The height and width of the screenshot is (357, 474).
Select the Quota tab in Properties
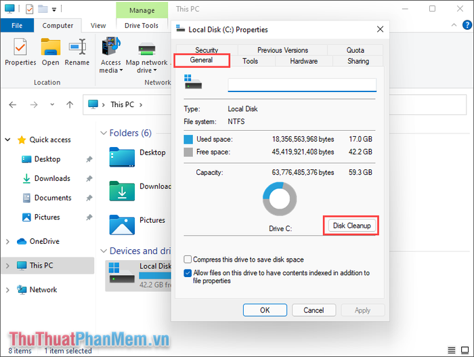[355, 50]
